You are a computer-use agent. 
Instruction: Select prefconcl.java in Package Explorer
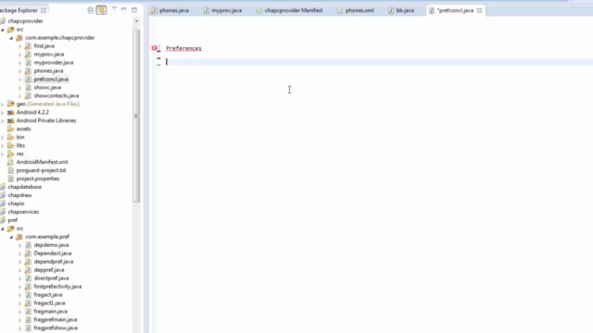(x=51, y=80)
